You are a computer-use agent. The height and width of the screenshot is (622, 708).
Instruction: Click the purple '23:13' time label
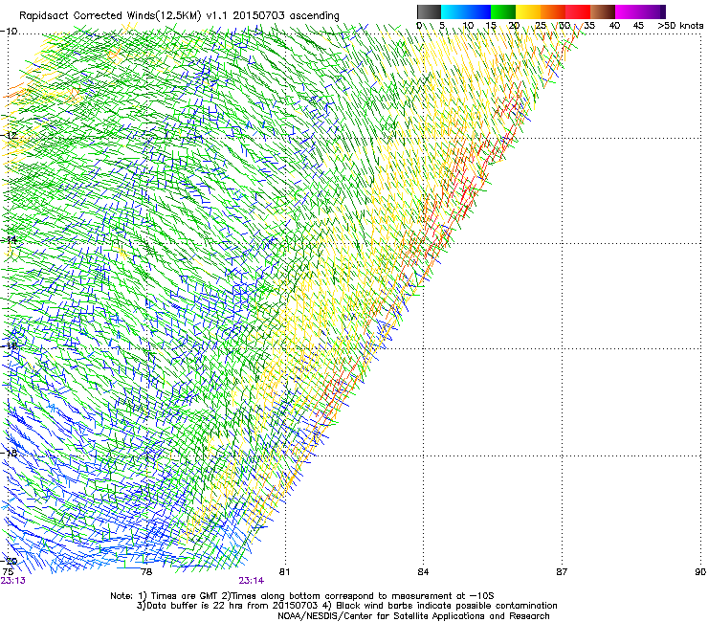pyautogui.click(x=13, y=581)
